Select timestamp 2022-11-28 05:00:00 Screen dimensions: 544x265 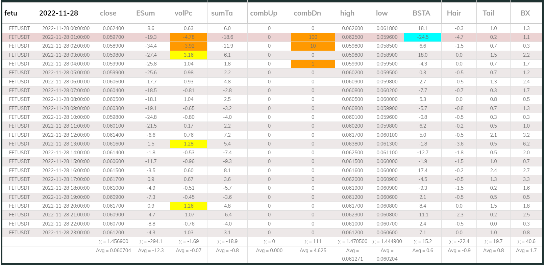66,73
